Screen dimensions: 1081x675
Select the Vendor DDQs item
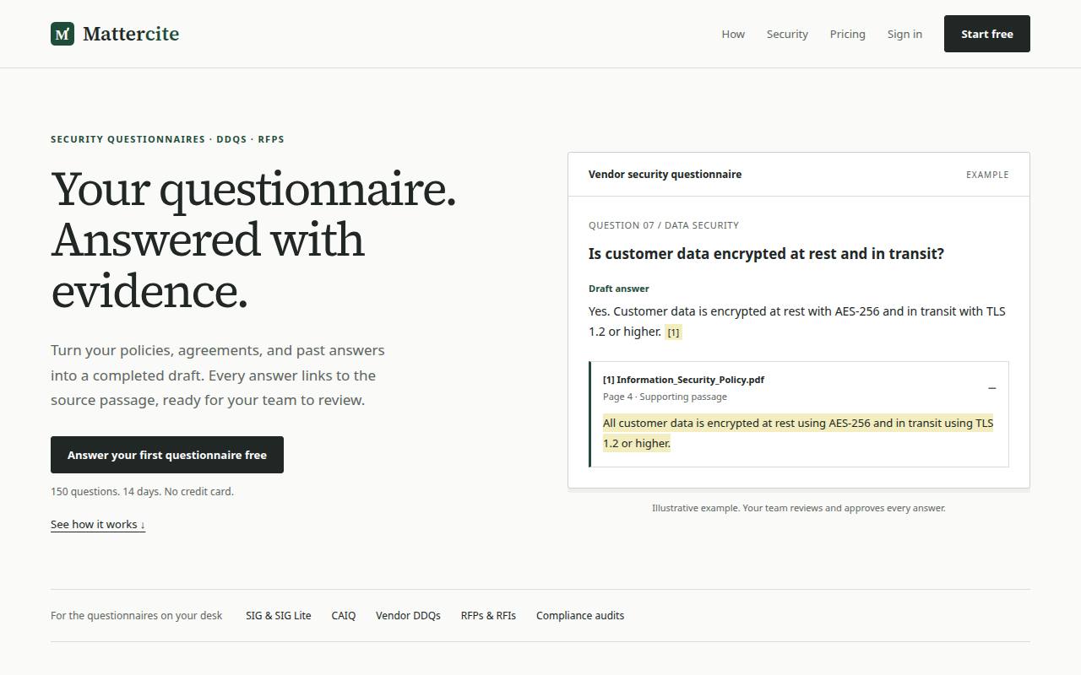(408, 615)
